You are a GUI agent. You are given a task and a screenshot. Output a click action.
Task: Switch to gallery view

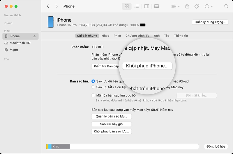156,6
